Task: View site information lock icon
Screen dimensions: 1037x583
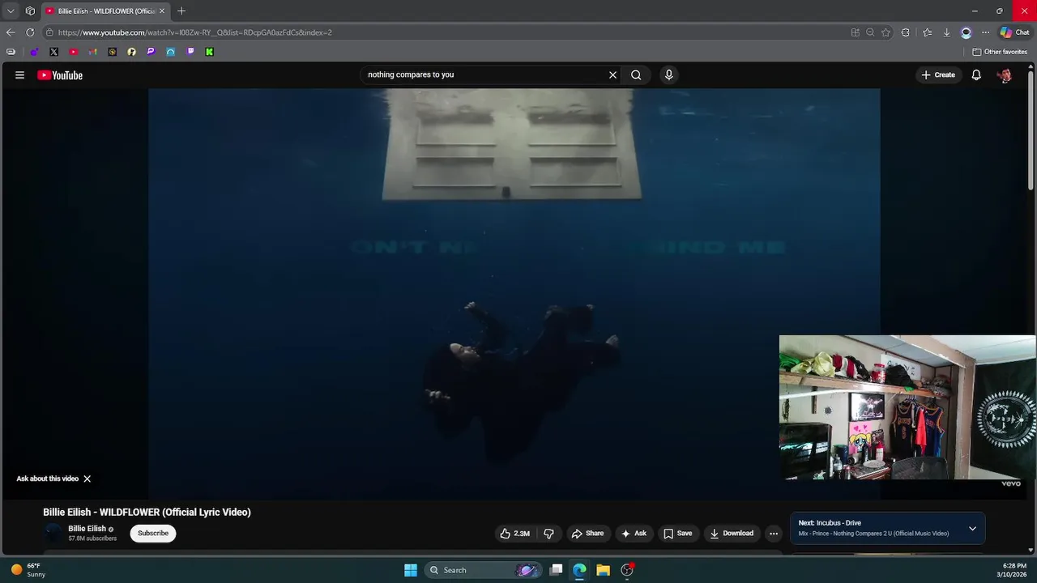Action: (49, 32)
